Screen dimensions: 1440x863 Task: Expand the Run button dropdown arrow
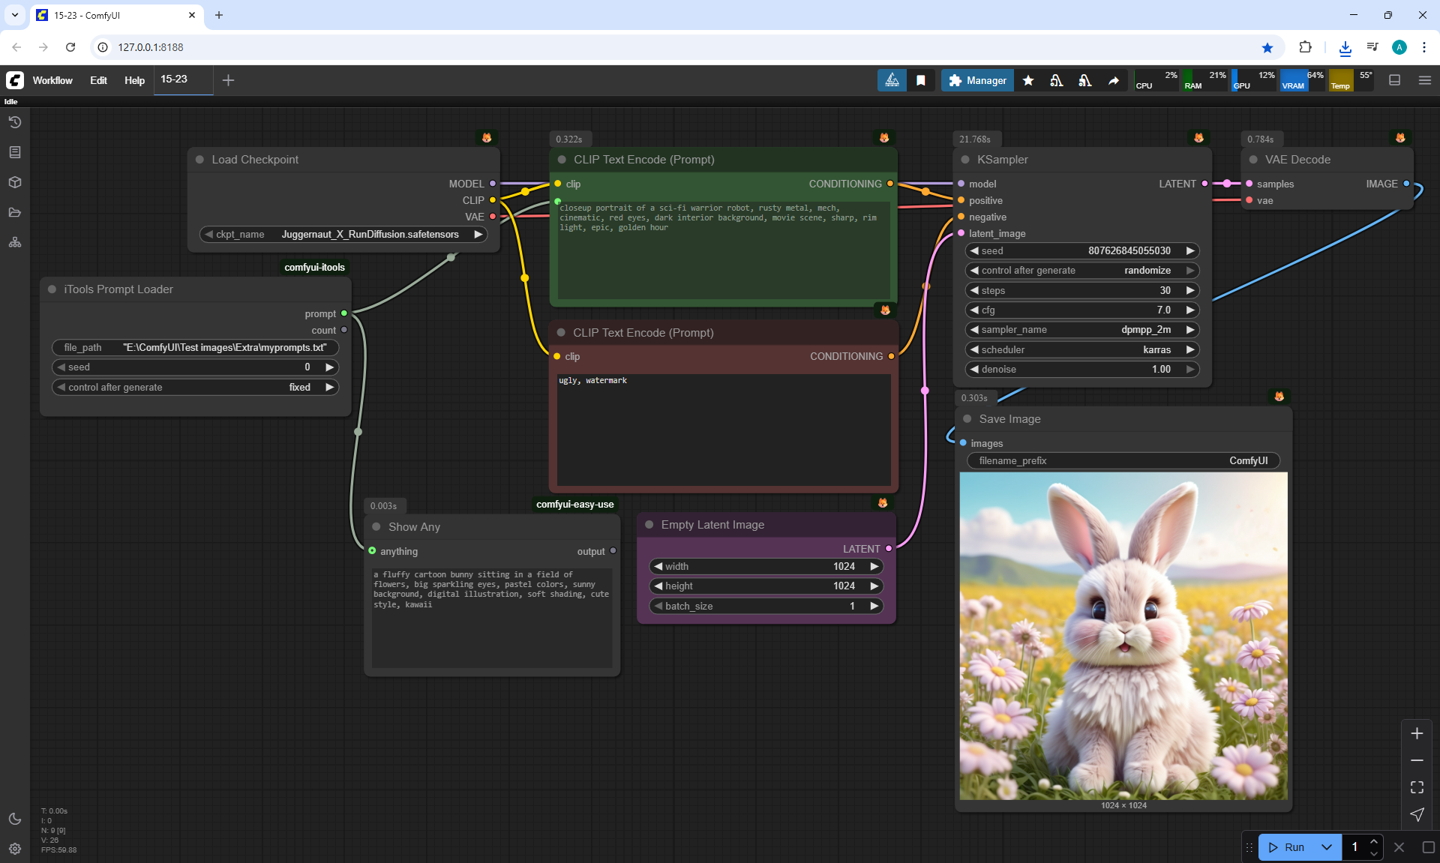1327,847
